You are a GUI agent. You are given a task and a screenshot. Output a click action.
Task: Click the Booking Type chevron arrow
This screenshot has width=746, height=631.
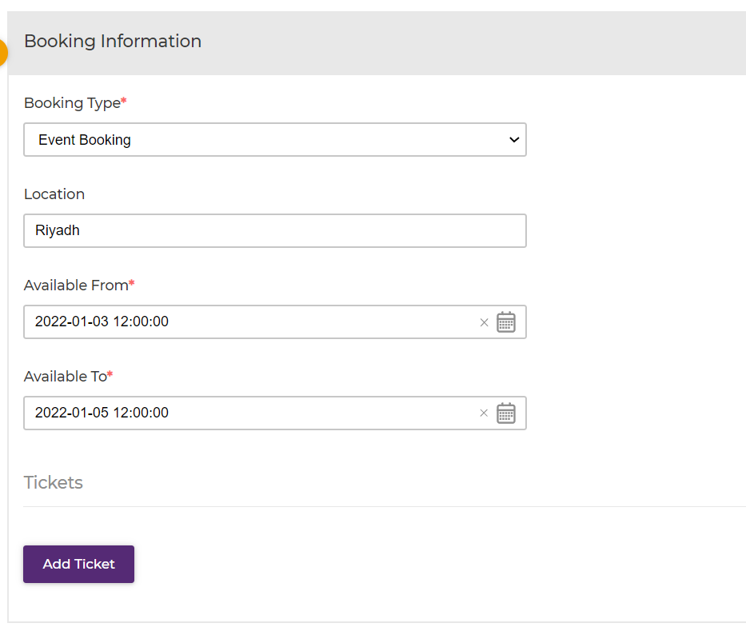pos(514,140)
